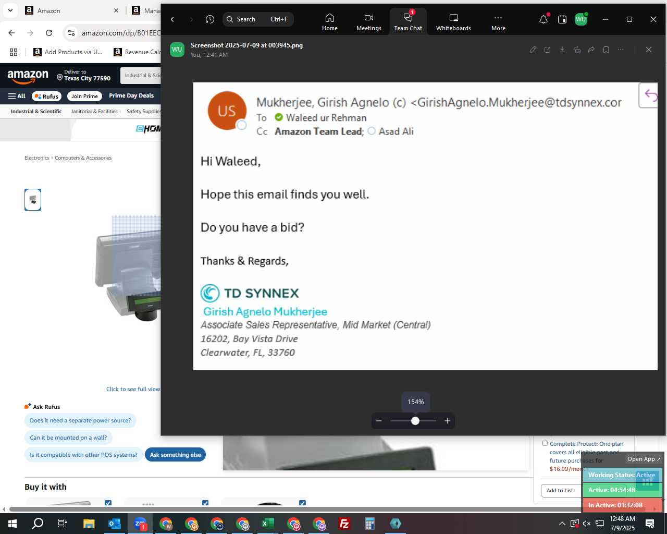667x534 pixels.
Task: Open Chrome tab search dropdown
Action: [x=10, y=10]
